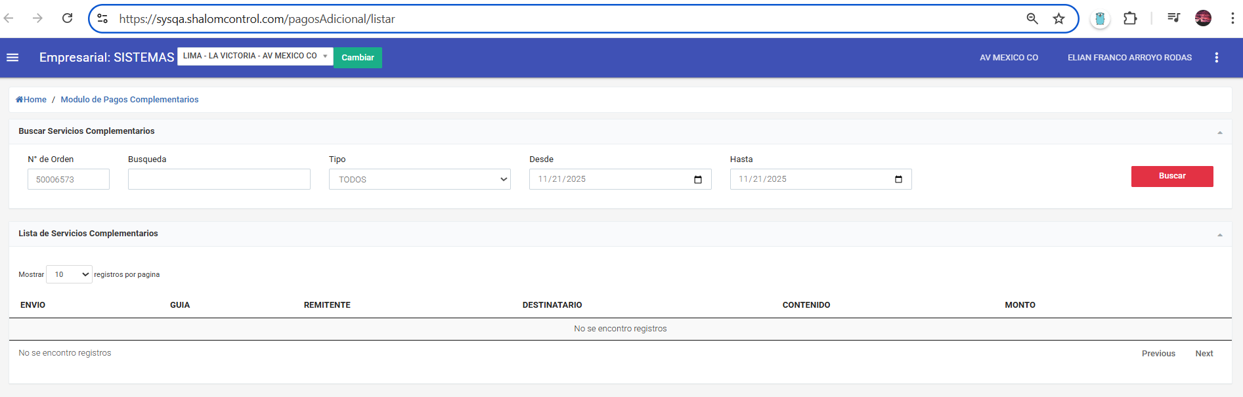The height and width of the screenshot is (397, 1243).
Task: Change records per page dropdown
Action: tap(69, 275)
